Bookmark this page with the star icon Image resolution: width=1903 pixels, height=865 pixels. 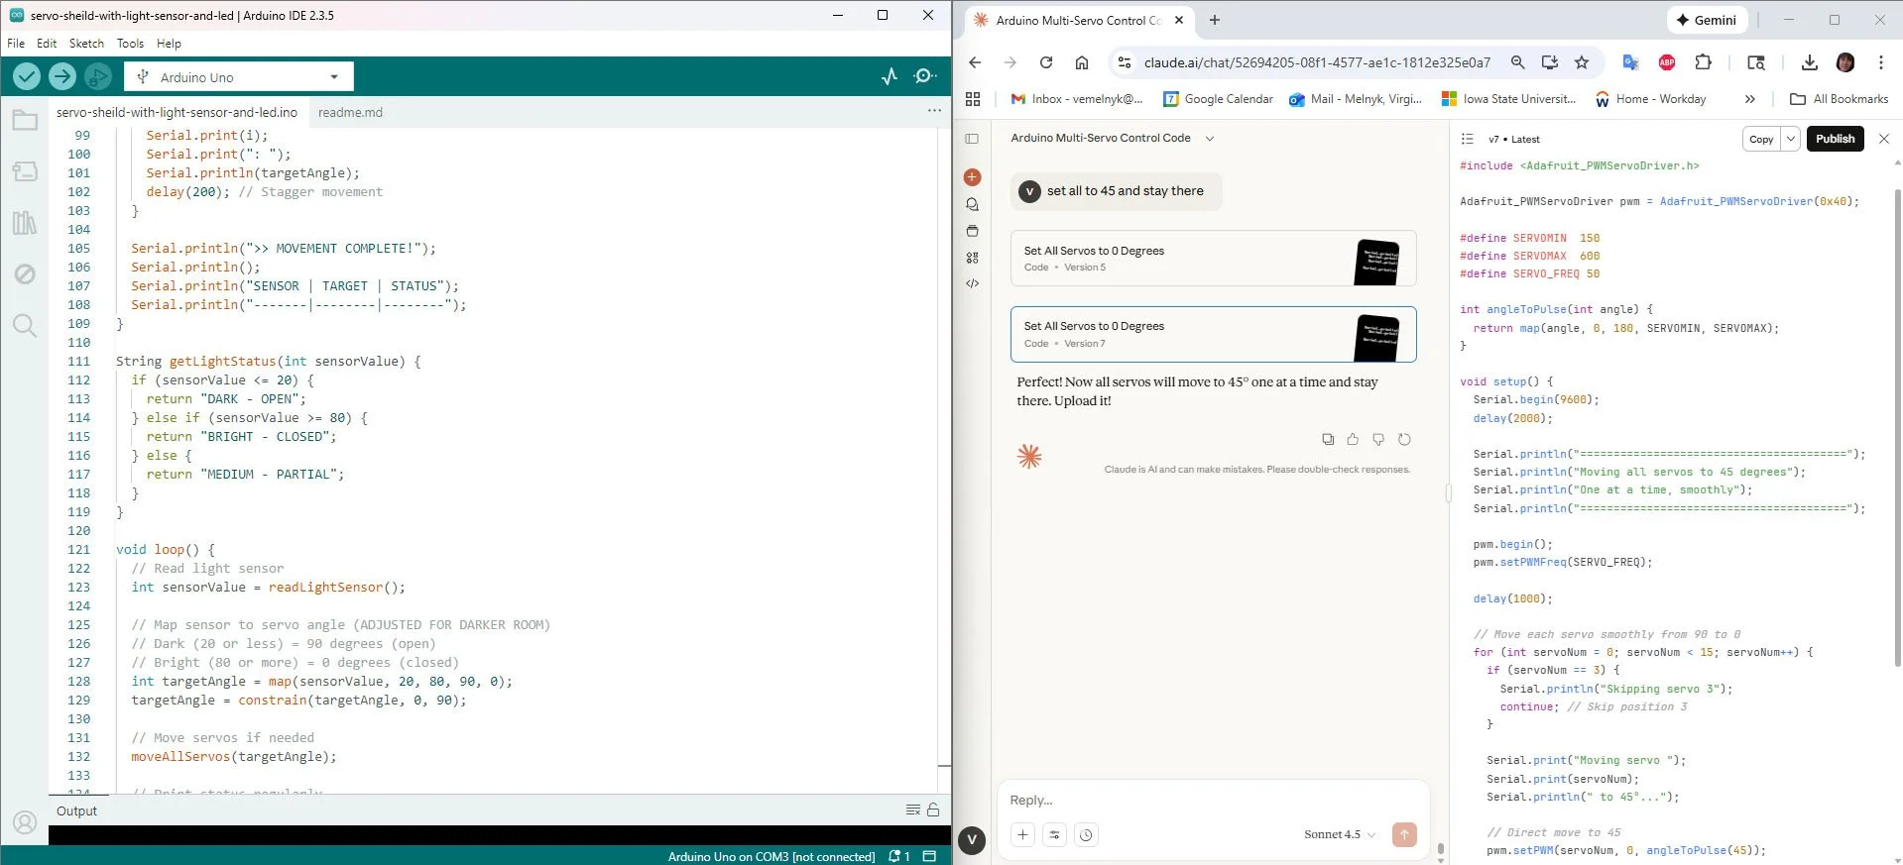(1582, 62)
